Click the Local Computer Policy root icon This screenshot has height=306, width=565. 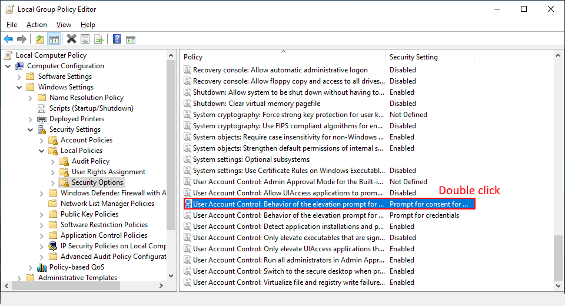8,55
